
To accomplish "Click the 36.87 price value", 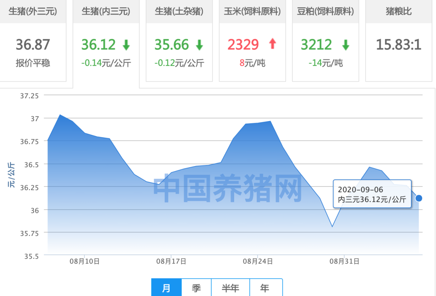I will coord(33,44).
